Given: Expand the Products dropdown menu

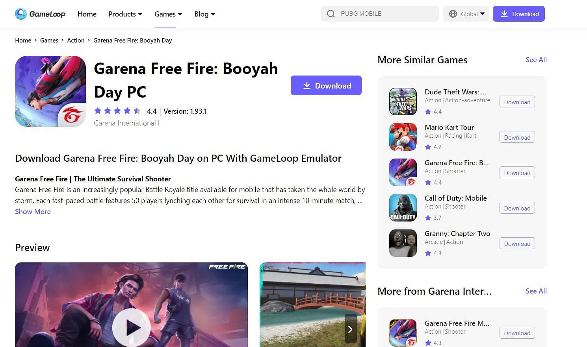Looking at the screenshot, I should pos(125,14).
